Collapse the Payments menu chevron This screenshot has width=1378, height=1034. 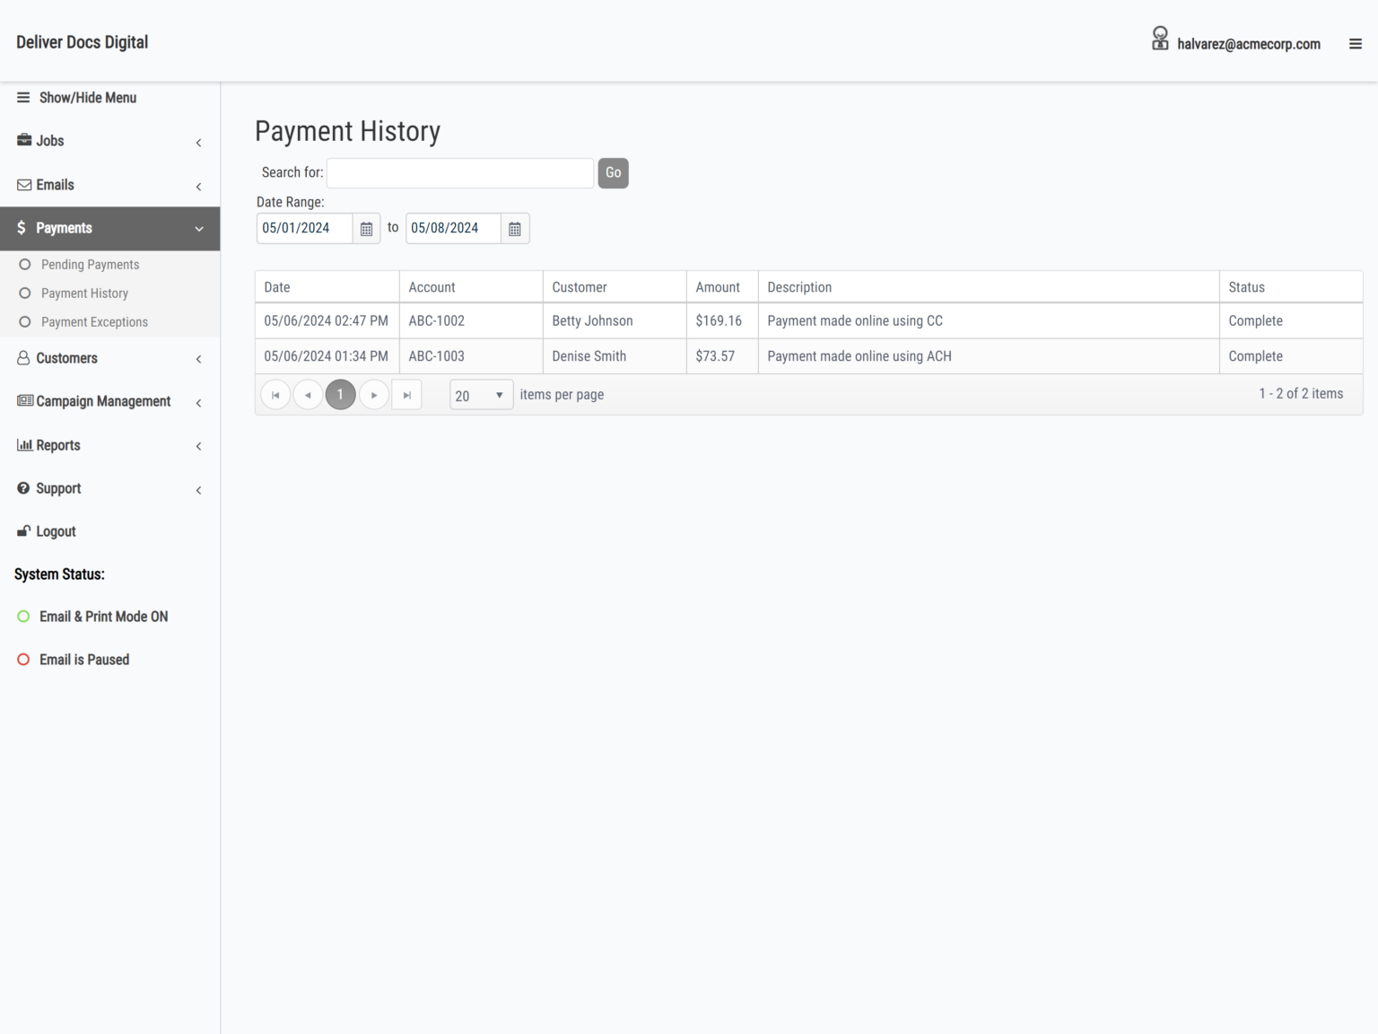click(199, 229)
